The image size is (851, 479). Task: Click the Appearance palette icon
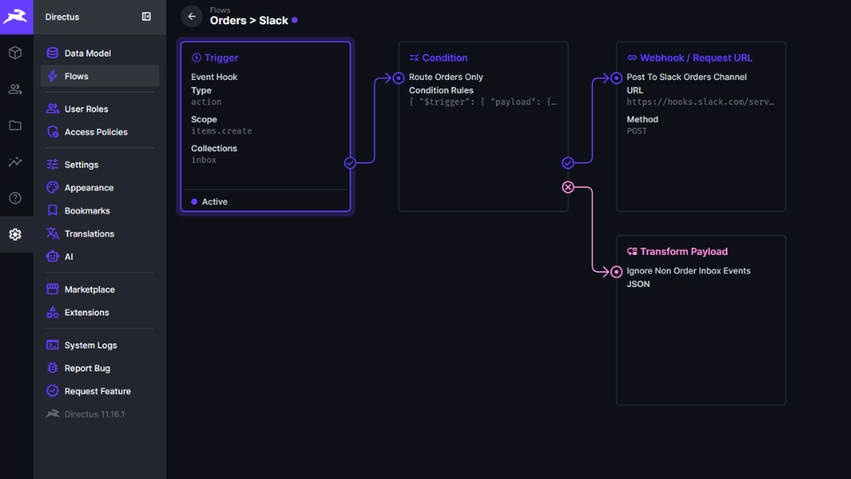point(52,188)
